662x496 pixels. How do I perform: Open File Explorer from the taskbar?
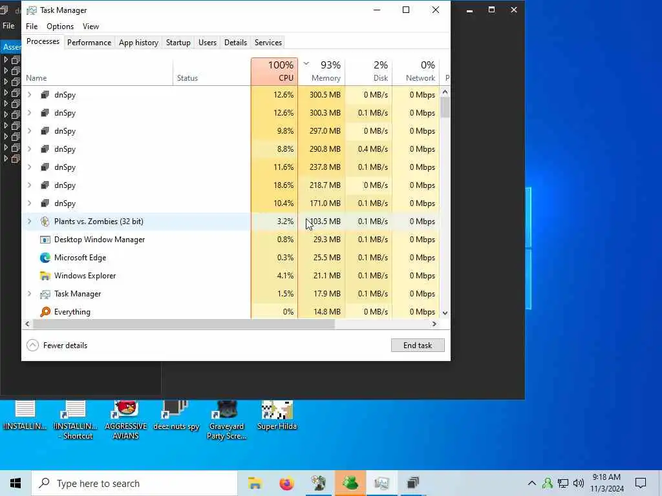255,483
